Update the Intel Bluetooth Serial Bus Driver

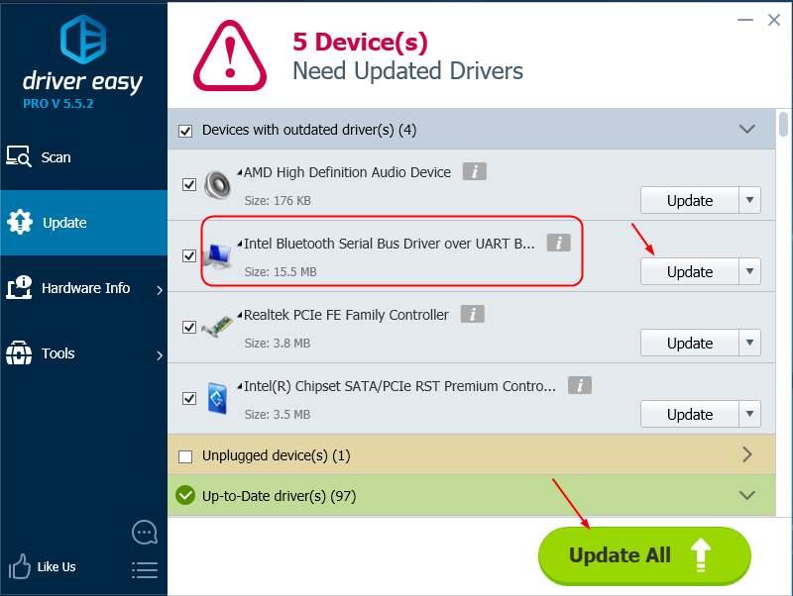tap(690, 271)
